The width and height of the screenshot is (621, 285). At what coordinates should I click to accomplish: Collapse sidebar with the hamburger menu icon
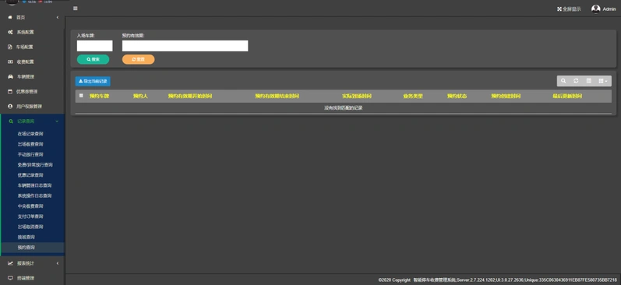pos(76,9)
